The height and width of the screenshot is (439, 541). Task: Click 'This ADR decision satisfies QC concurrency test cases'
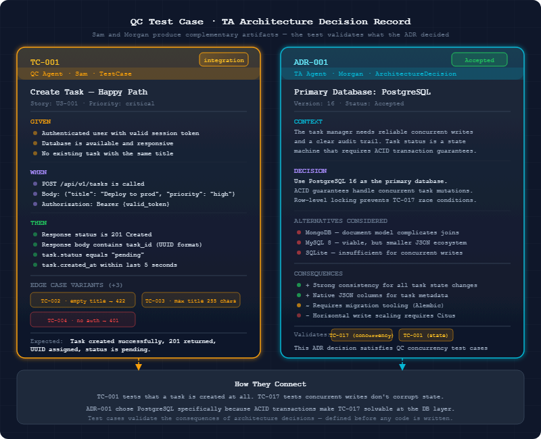click(x=391, y=348)
